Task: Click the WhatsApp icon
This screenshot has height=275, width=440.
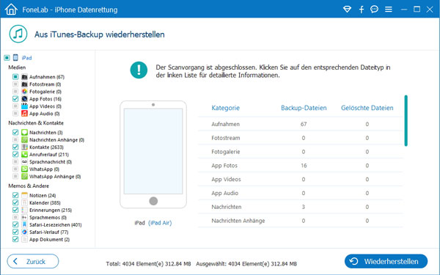Action: pyautogui.click(x=24, y=169)
